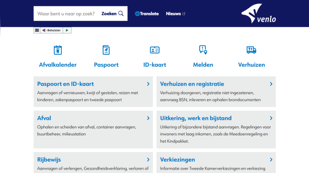This screenshot has width=309, height=173.
Task: Start the read-aloud play button
Action: [x=67, y=30]
